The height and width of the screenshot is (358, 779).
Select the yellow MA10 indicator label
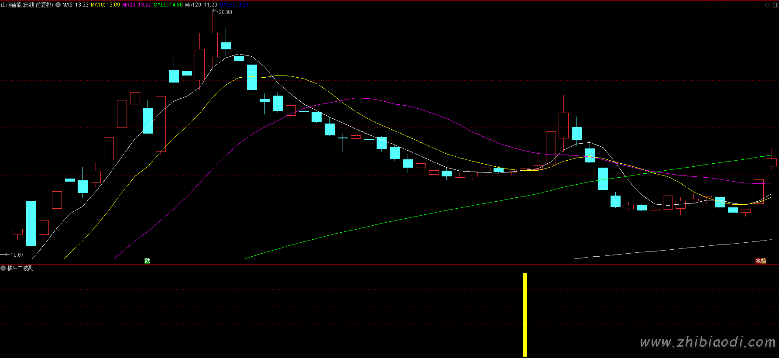105,5
